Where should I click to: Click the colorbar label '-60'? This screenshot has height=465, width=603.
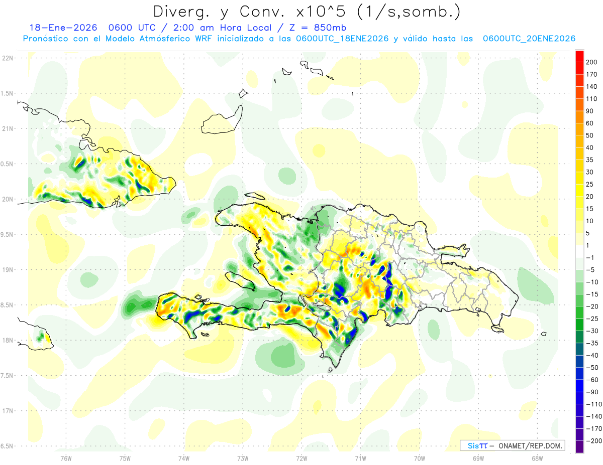click(x=593, y=380)
